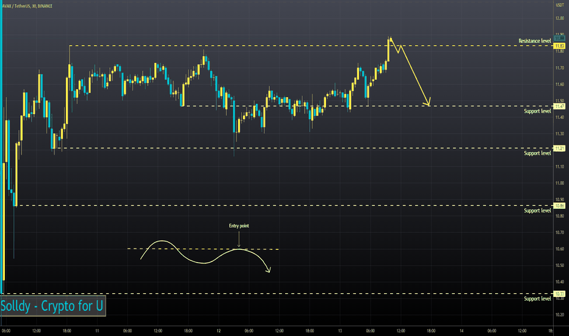Click the 11.83 yellow price tag
Screen dimensions: 569x336
tap(559, 46)
